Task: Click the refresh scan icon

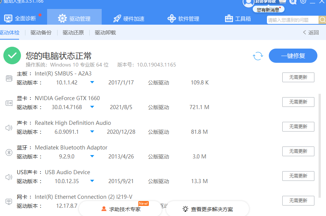Action: click(x=258, y=56)
